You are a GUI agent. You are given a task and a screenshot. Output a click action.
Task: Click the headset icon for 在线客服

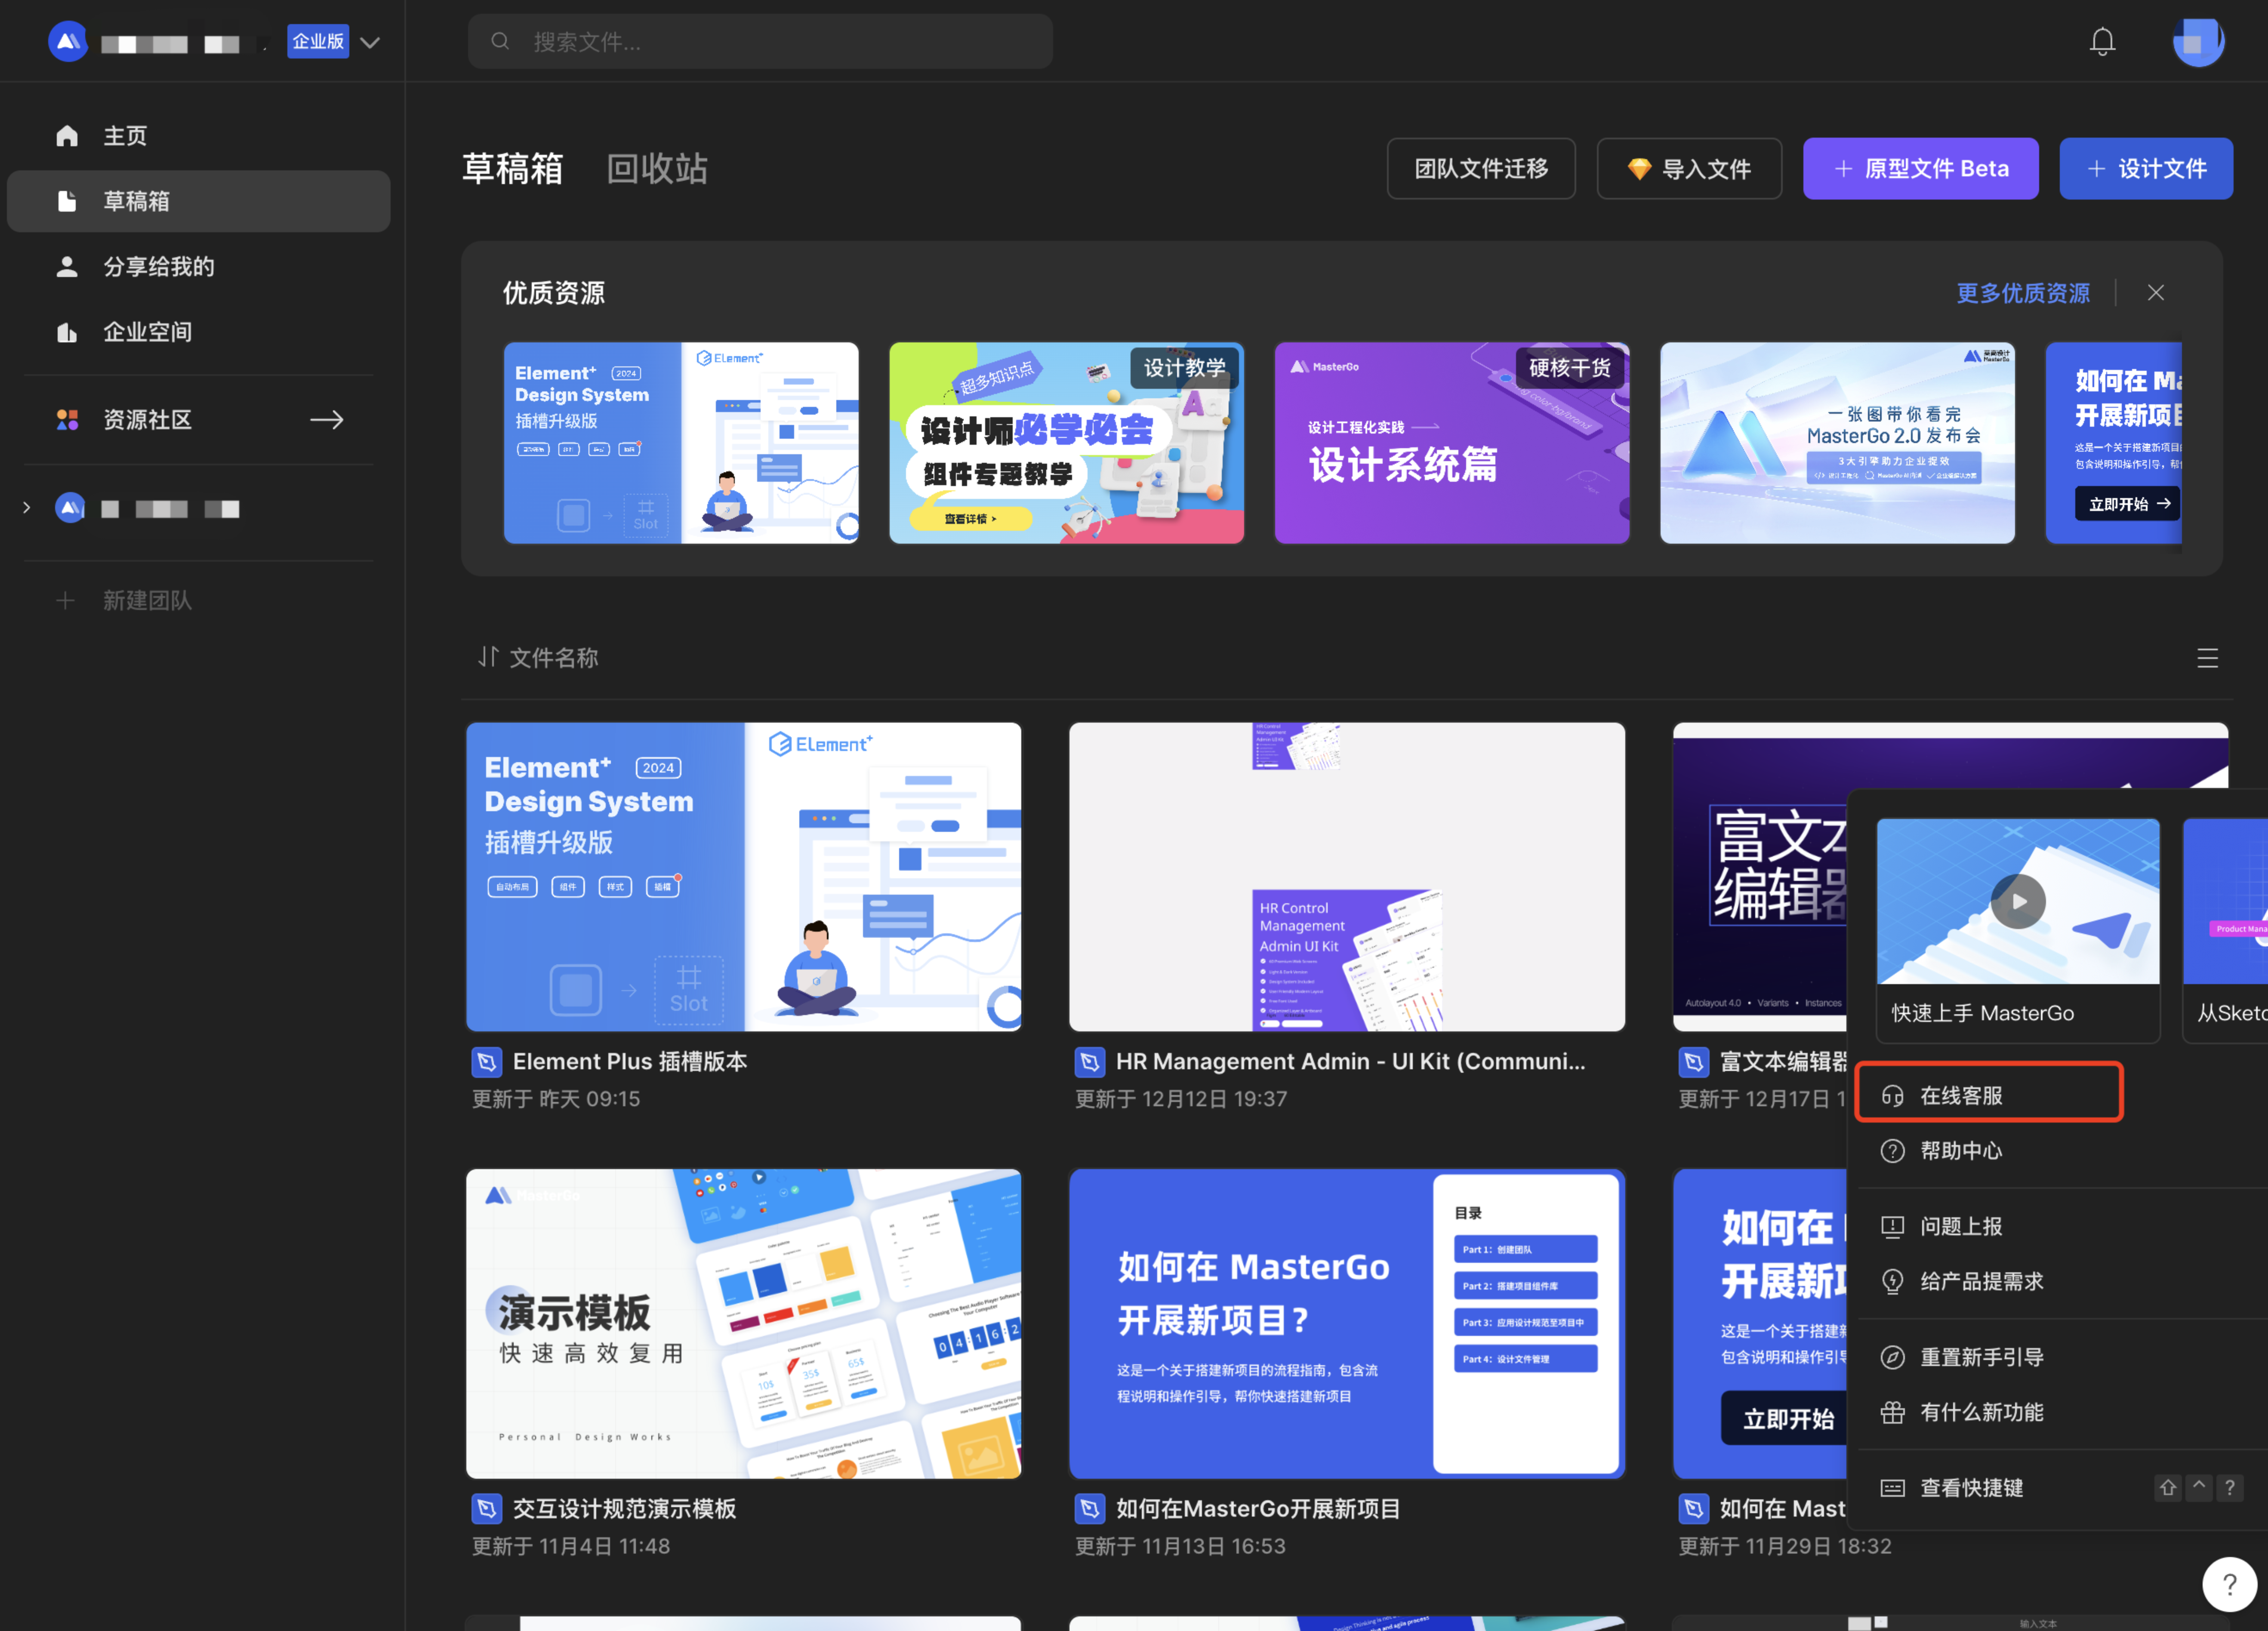(x=1892, y=1096)
